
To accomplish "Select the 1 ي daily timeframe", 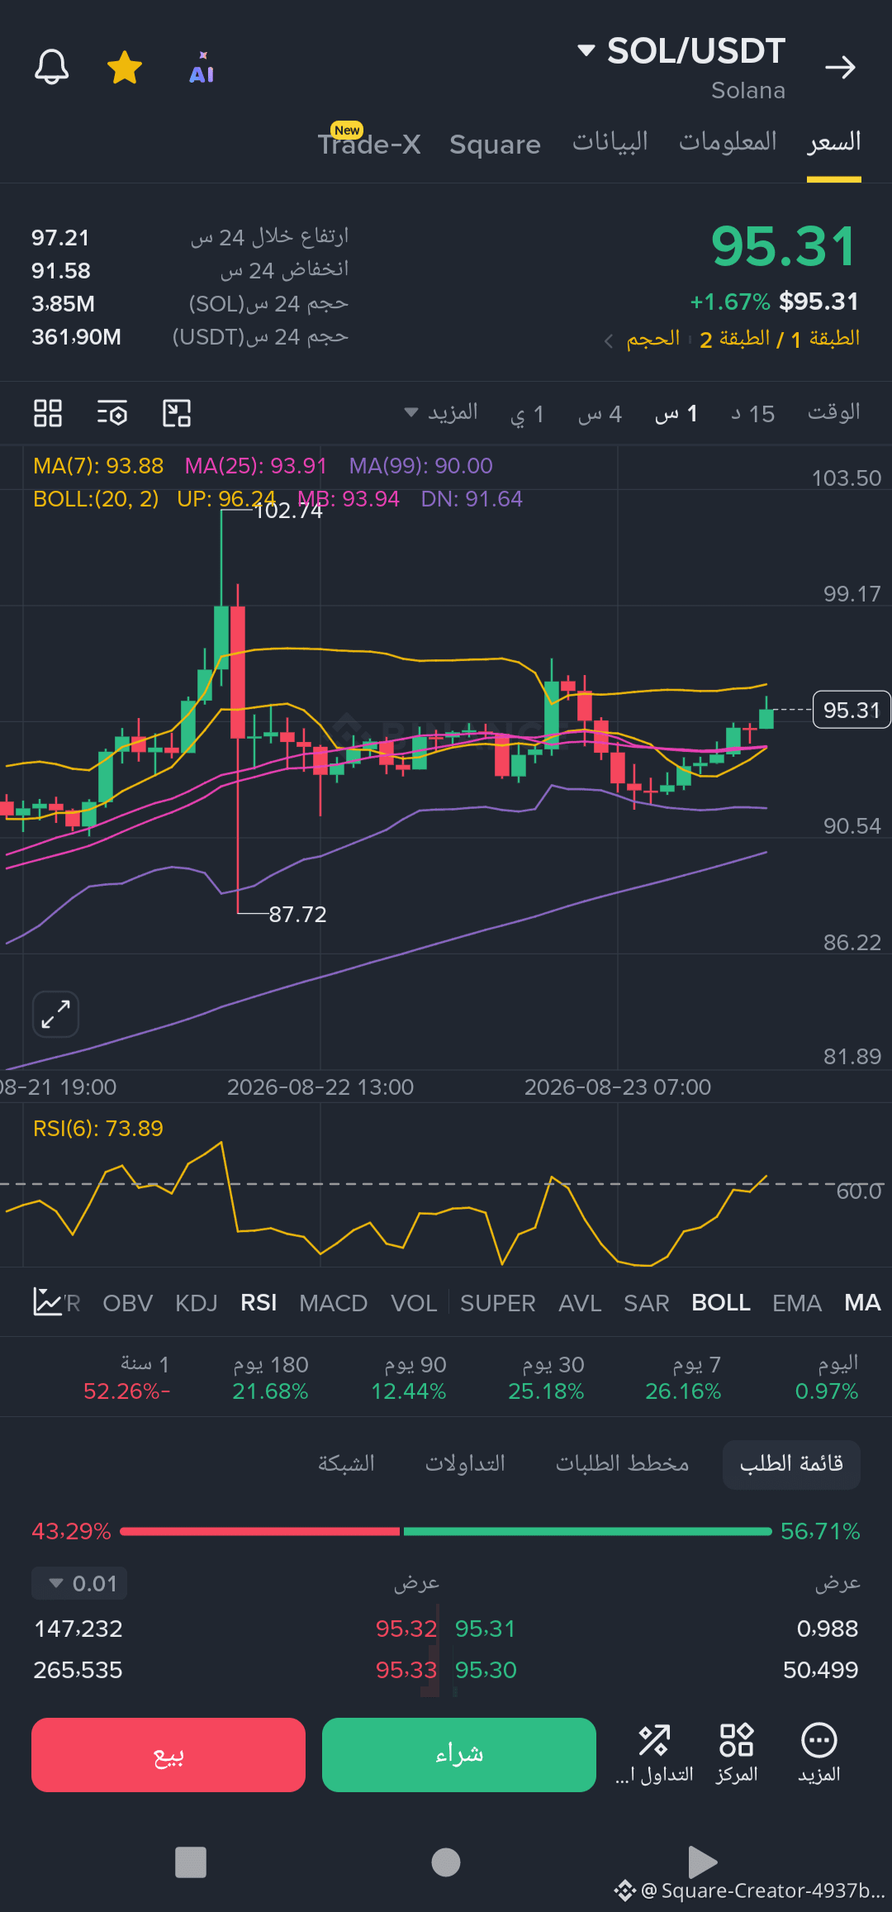I will pyautogui.click(x=527, y=414).
